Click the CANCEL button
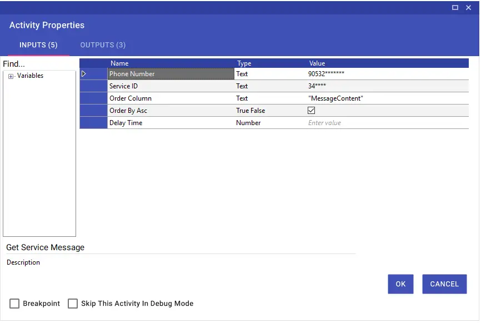 click(x=444, y=284)
